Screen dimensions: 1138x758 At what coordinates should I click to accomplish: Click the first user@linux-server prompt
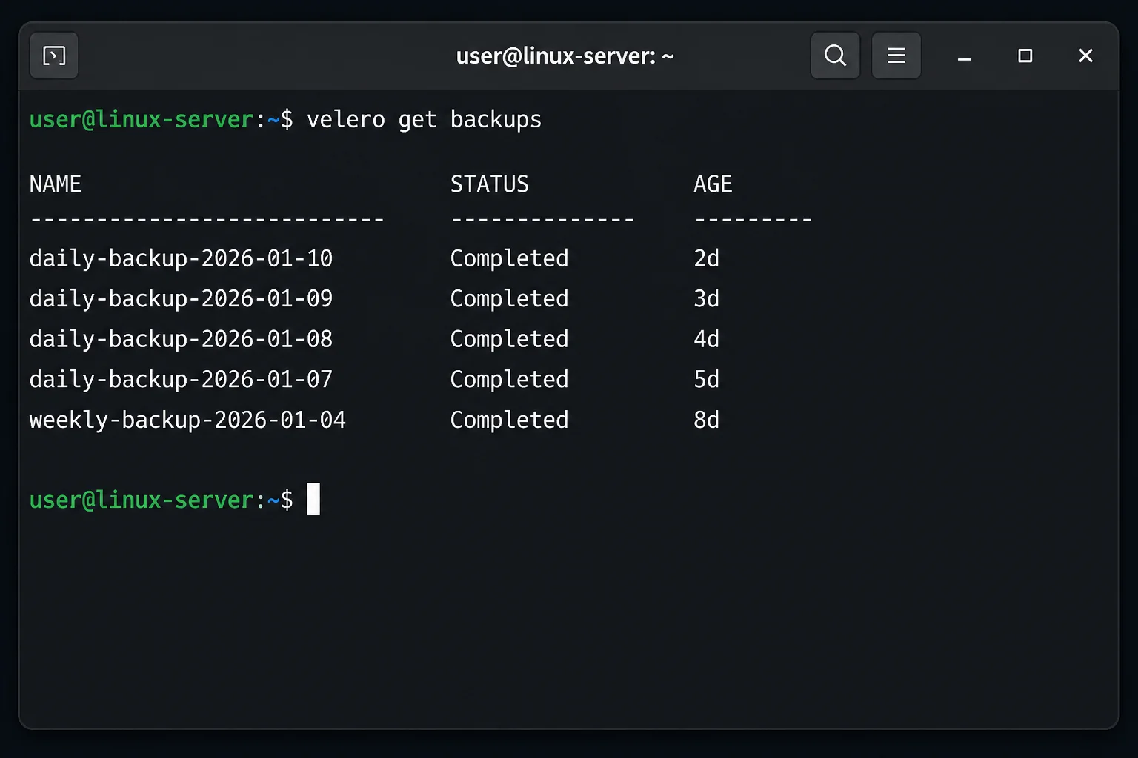(161, 120)
